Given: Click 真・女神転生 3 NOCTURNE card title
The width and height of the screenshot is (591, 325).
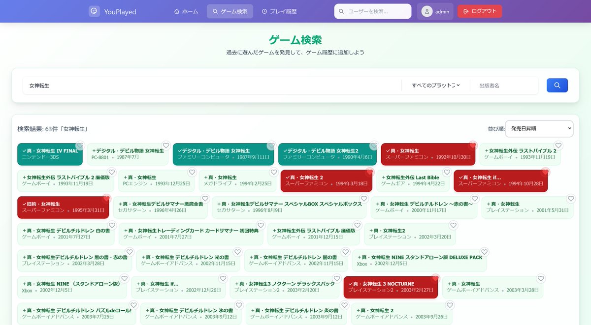Looking at the screenshot, I should pos(383,284).
